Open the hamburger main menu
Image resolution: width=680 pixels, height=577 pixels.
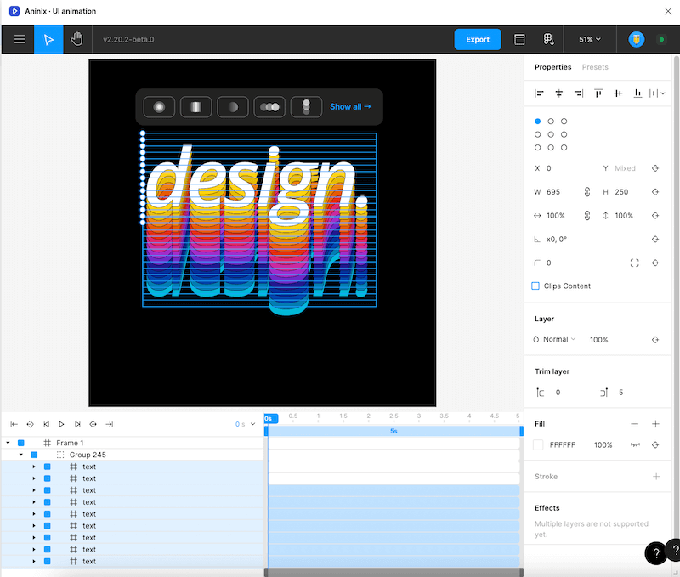point(20,39)
